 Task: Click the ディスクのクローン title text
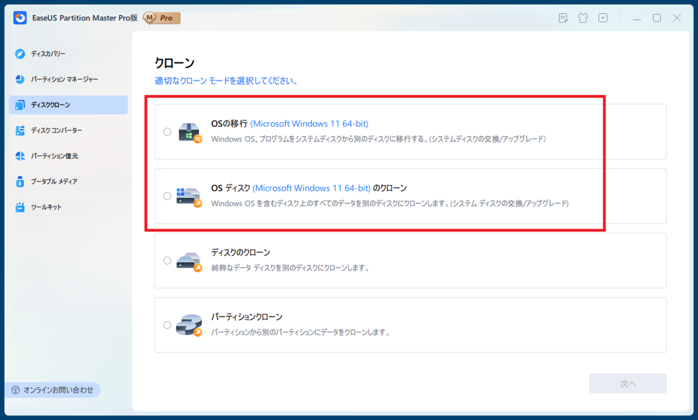[x=240, y=252]
